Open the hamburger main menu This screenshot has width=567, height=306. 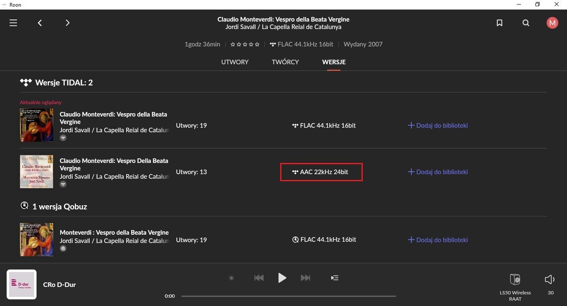(x=13, y=23)
